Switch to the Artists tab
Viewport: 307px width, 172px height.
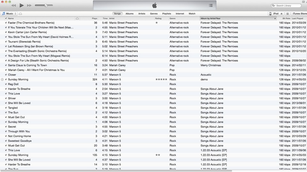pyautogui.click(x=142, y=14)
